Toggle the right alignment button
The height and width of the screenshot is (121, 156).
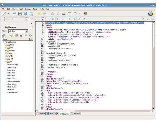click(x=84, y=19)
